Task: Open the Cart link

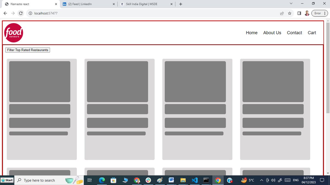Action: 312,33
